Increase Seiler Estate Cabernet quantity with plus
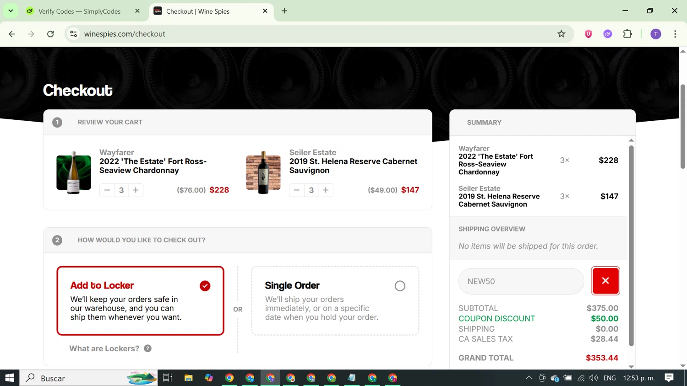Image resolution: width=687 pixels, height=386 pixels. [326, 190]
